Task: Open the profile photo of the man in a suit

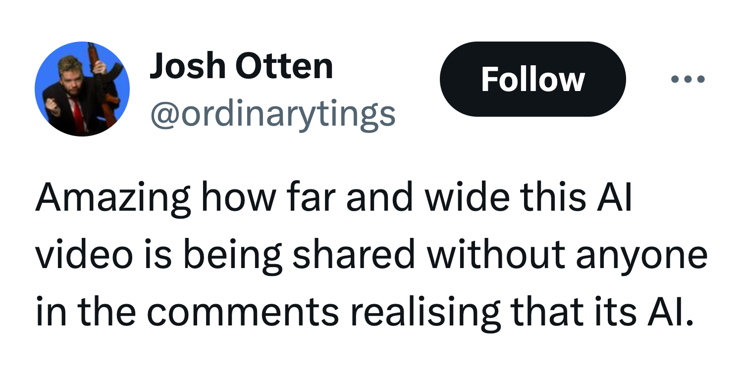Action: (x=82, y=89)
